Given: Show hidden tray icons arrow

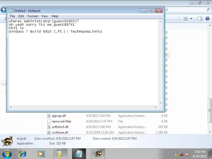Looking at the screenshot, I should coord(168,154).
